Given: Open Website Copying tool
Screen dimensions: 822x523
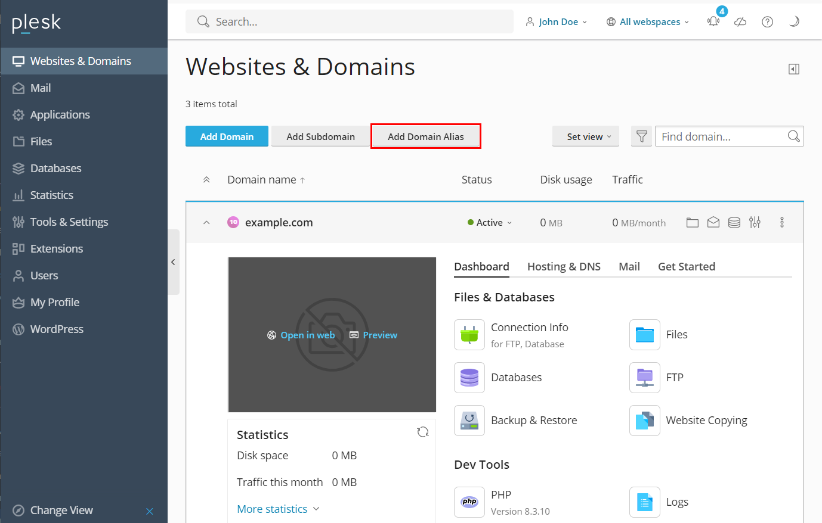Looking at the screenshot, I should pos(706,421).
